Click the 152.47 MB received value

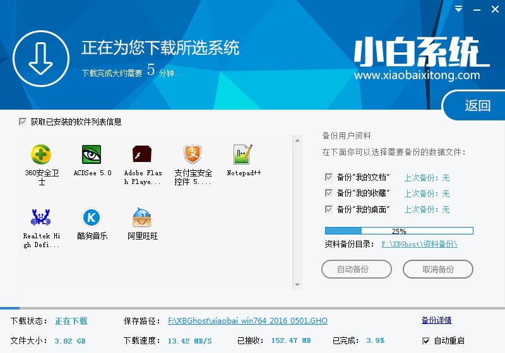pyautogui.click(x=291, y=340)
